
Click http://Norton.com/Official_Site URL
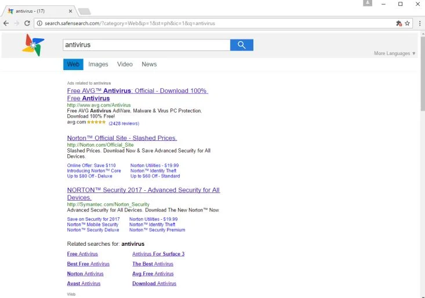coord(100,145)
